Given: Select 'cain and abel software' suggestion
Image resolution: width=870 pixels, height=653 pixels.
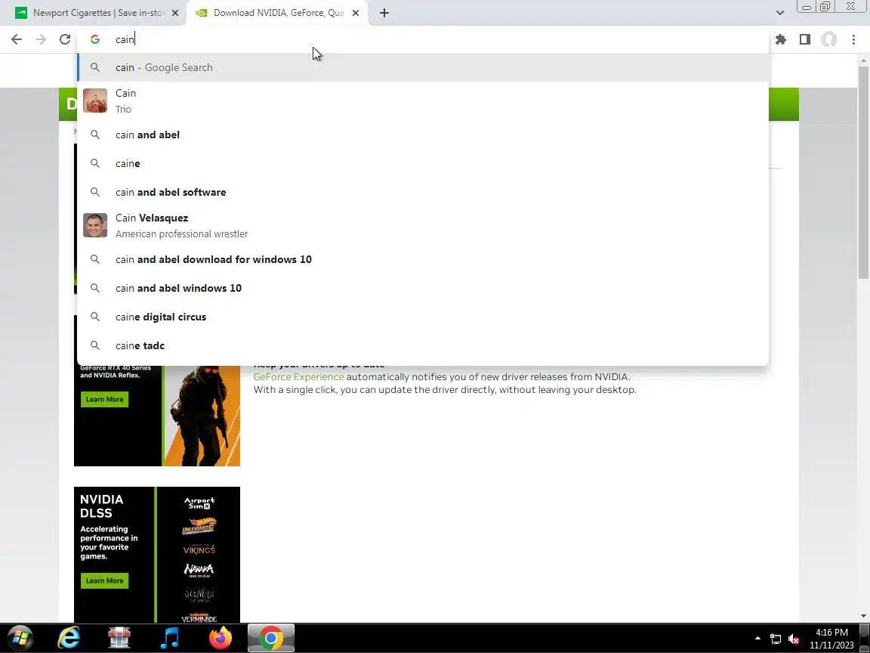Looking at the screenshot, I should click(423, 192).
